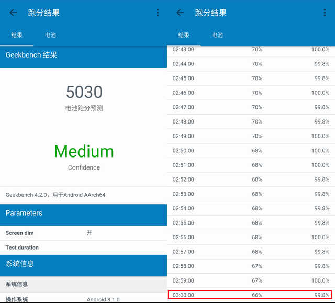
Task: Tap the 跑分结果 title in left screen
Action: pos(44,13)
